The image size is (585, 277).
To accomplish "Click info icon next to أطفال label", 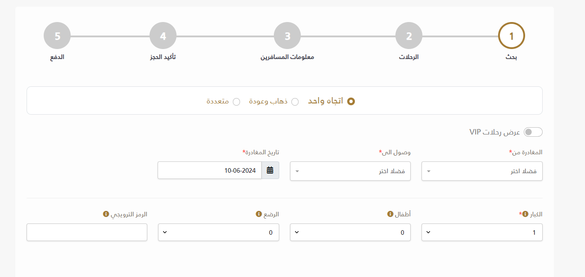I will click(390, 214).
